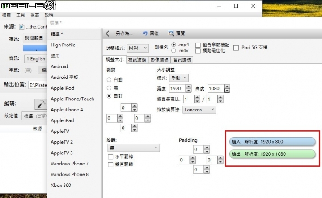Switch to 音訊編碼 tab
Screen dimensions: 322x198
click(182, 60)
